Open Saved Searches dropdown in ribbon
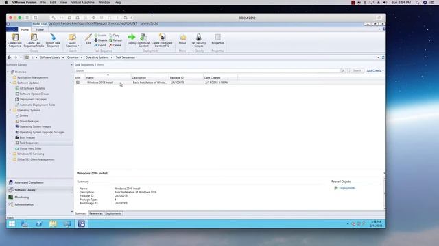 pos(72,40)
